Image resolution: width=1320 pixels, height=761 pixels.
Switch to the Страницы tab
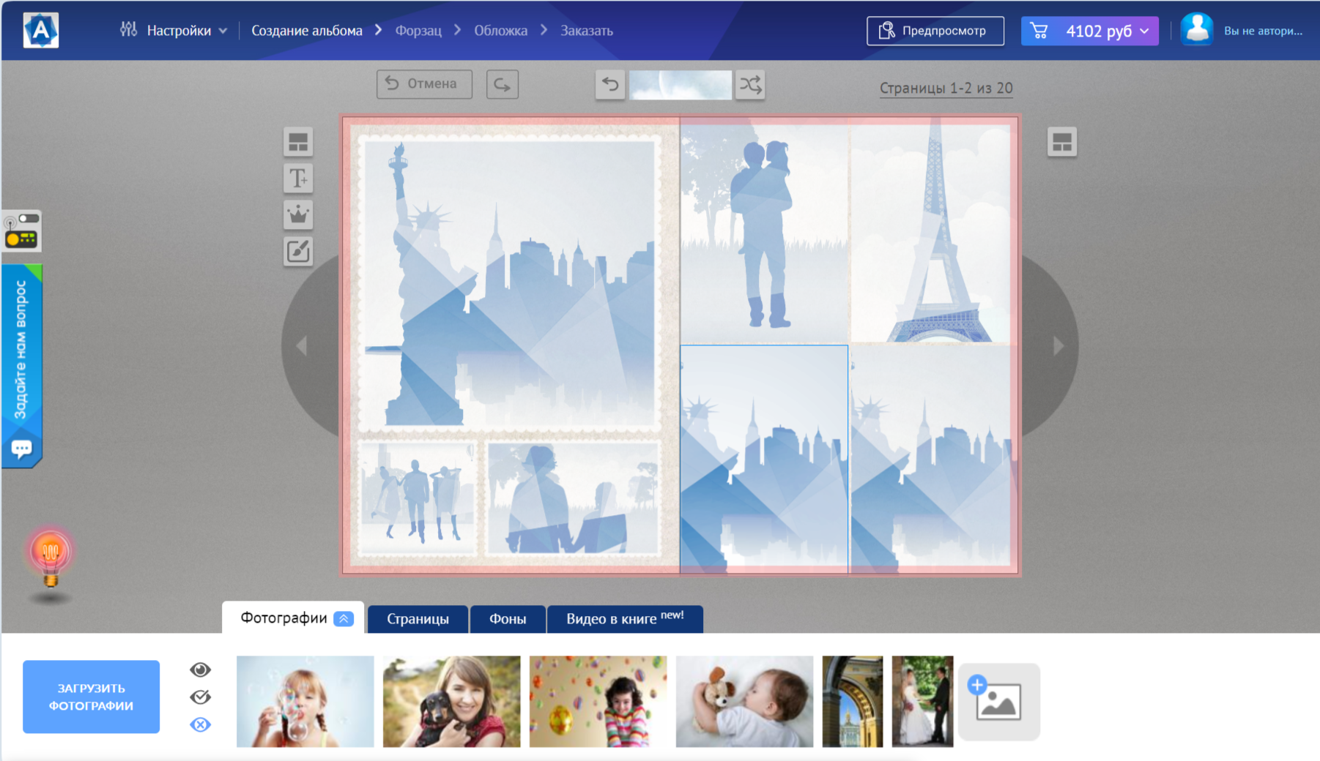click(x=418, y=619)
